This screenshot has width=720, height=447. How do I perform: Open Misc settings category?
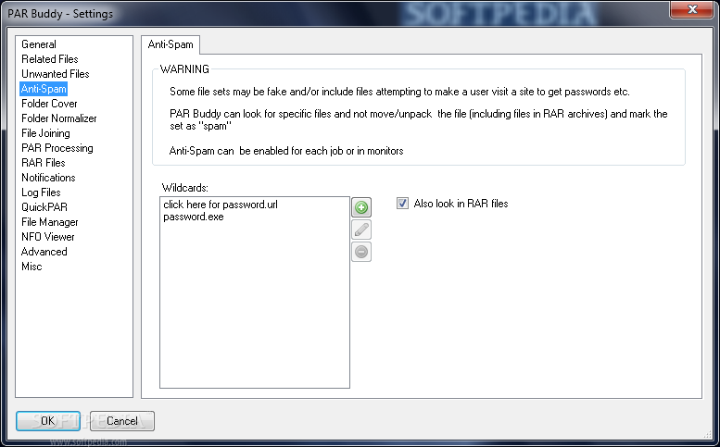pos(32,267)
